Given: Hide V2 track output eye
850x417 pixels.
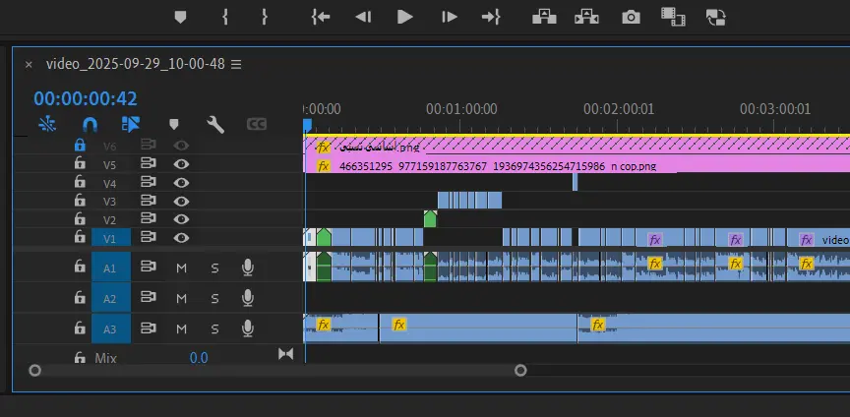Looking at the screenshot, I should 182,219.
